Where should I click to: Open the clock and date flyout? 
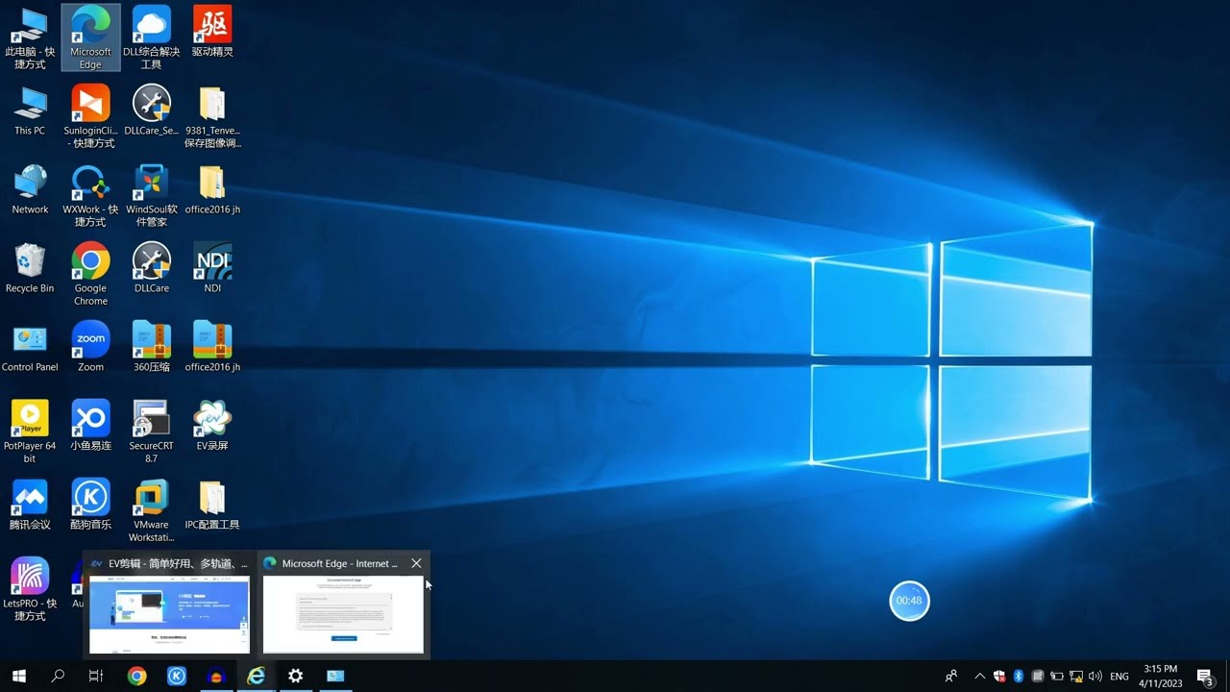coord(1160,677)
